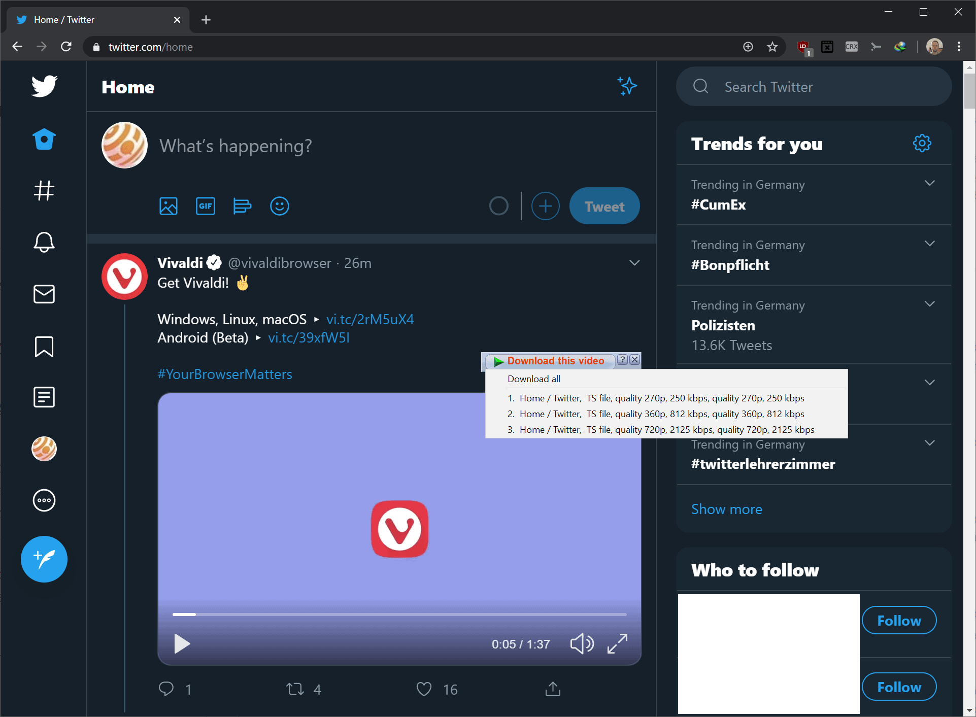Image resolution: width=976 pixels, height=717 pixels.
Task: Toggle mute on the tweet video
Action: [584, 644]
